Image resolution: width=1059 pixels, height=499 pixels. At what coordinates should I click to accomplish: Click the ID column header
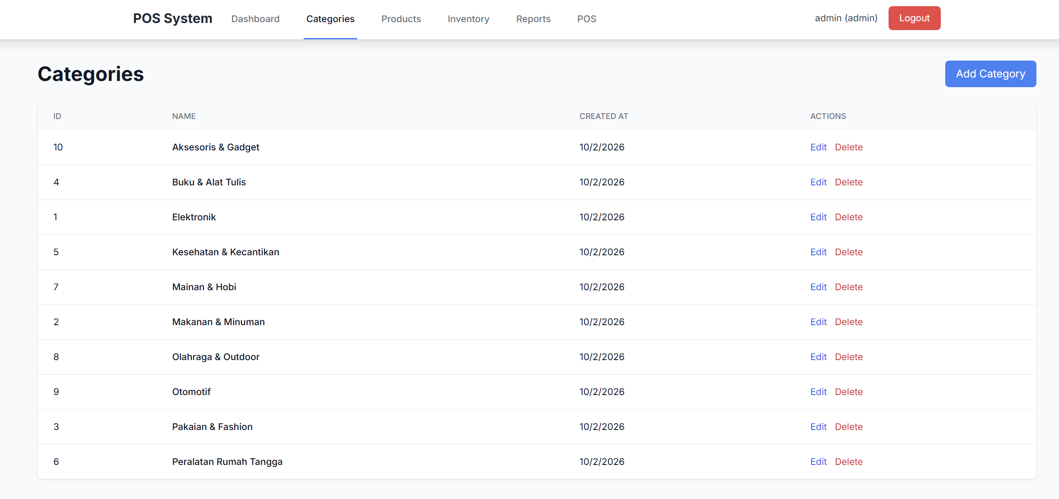pos(57,116)
